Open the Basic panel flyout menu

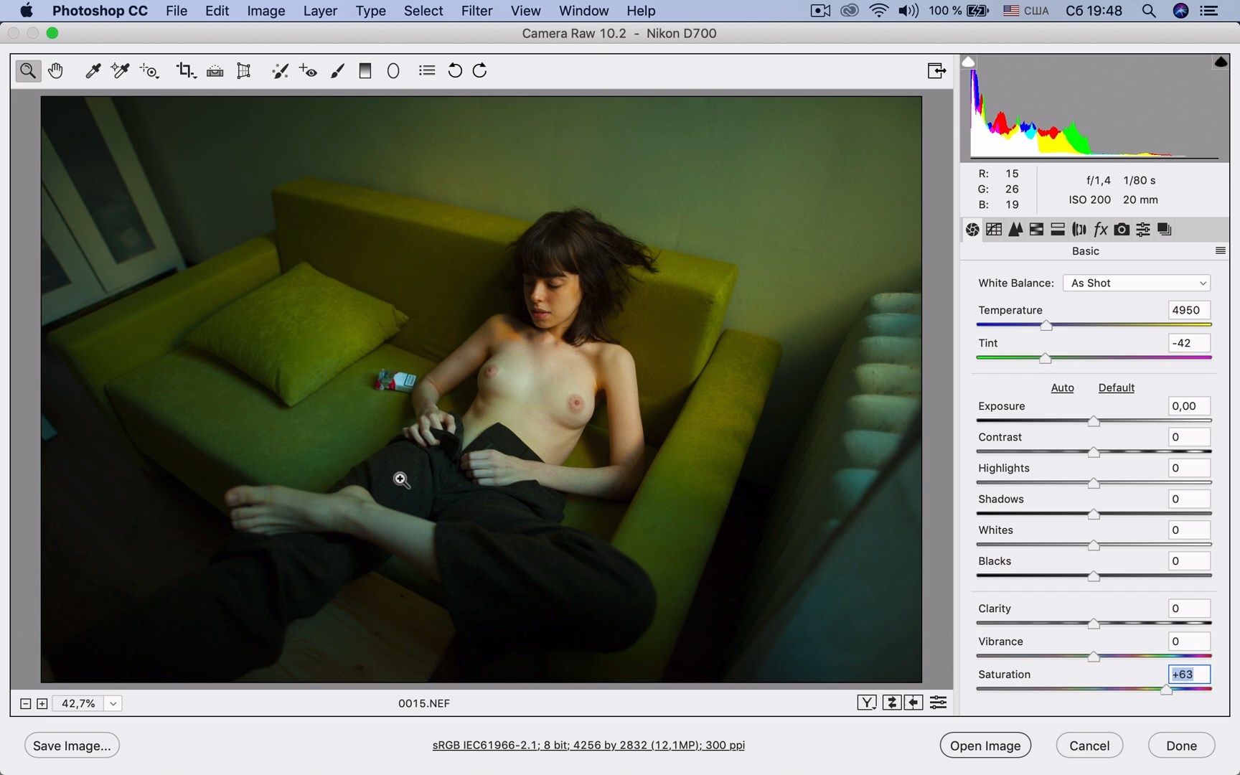1220,251
